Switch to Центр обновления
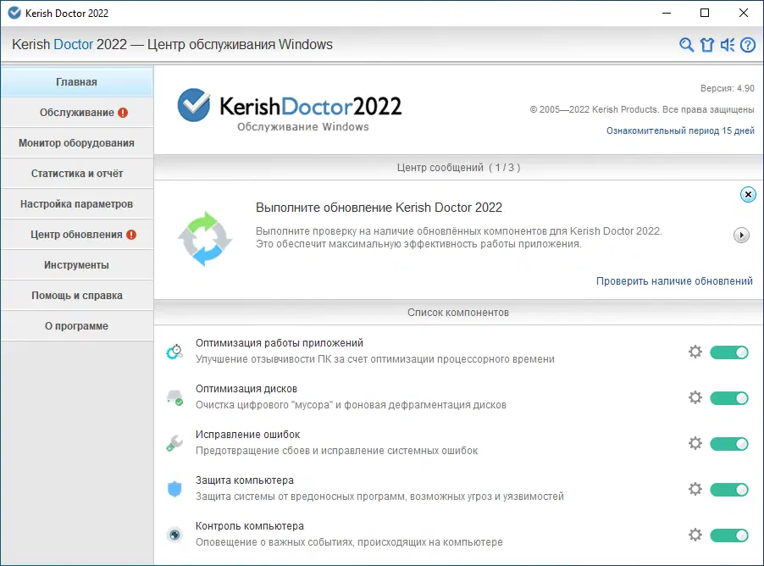Viewport: 764px width, 566px height. (x=76, y=235)
